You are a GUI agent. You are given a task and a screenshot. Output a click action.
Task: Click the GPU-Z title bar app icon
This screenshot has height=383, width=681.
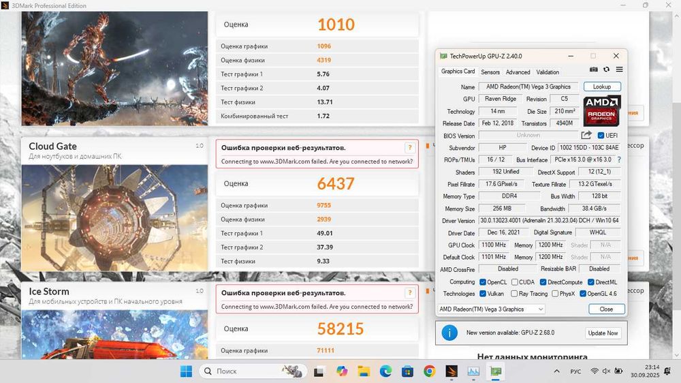pyautogui.click(x=443, y=56)
